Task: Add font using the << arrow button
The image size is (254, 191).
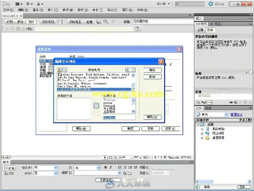Action: tap(96, 105)
